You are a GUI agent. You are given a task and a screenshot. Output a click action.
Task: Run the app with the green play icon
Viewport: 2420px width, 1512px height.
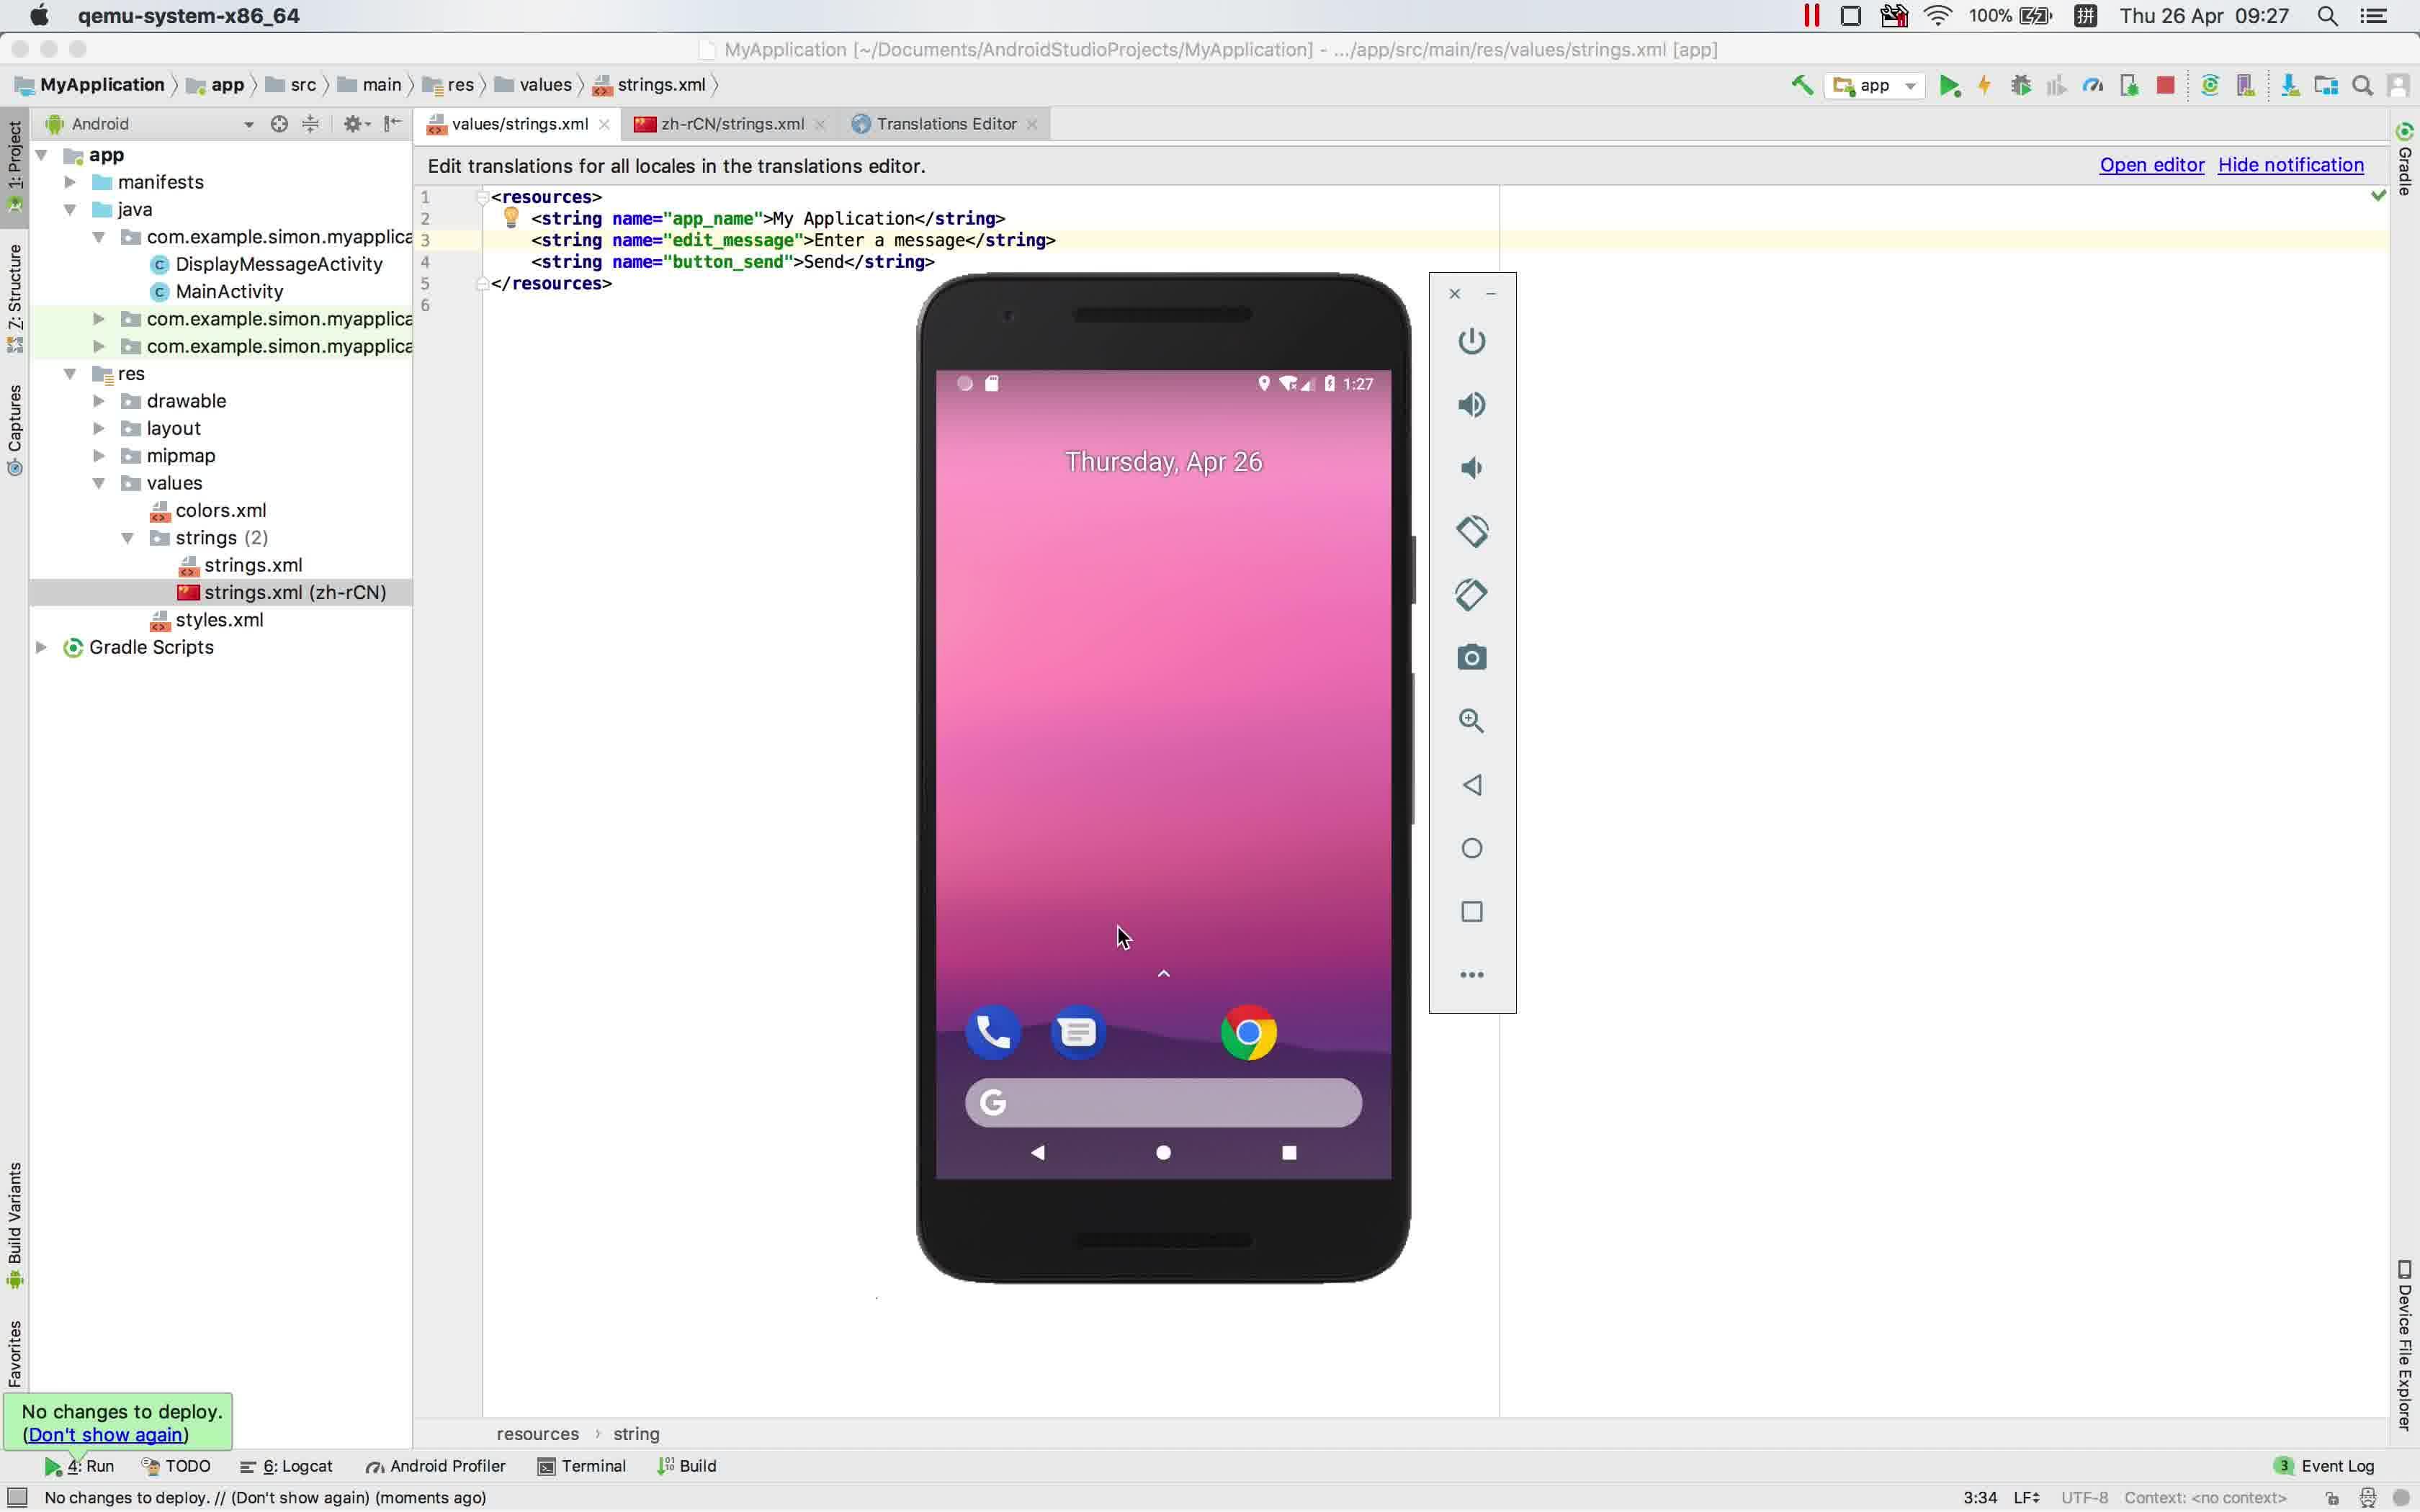tap(1949, 86)
